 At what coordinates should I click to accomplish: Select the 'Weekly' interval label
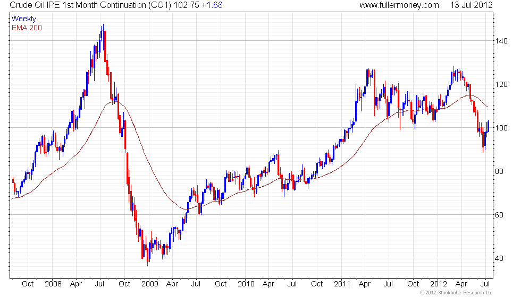(x=23, y=19)
